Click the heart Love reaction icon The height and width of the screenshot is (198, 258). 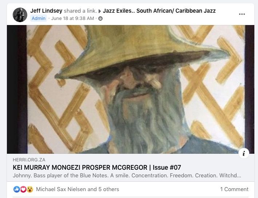(x=23, y=189)
